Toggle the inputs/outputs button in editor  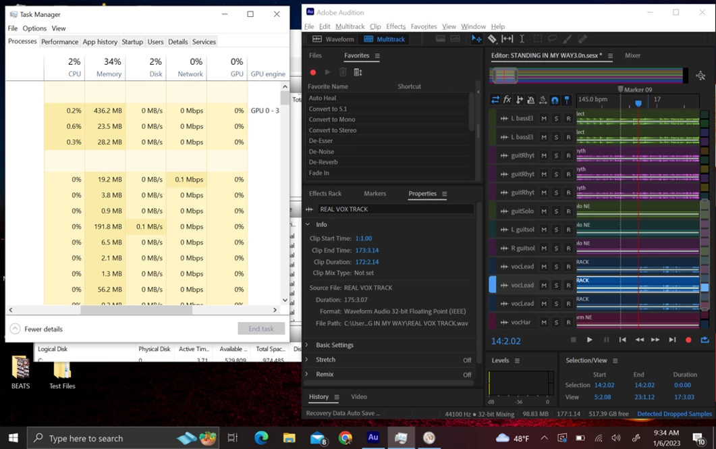pyautogui.click(x=495, y=99)
